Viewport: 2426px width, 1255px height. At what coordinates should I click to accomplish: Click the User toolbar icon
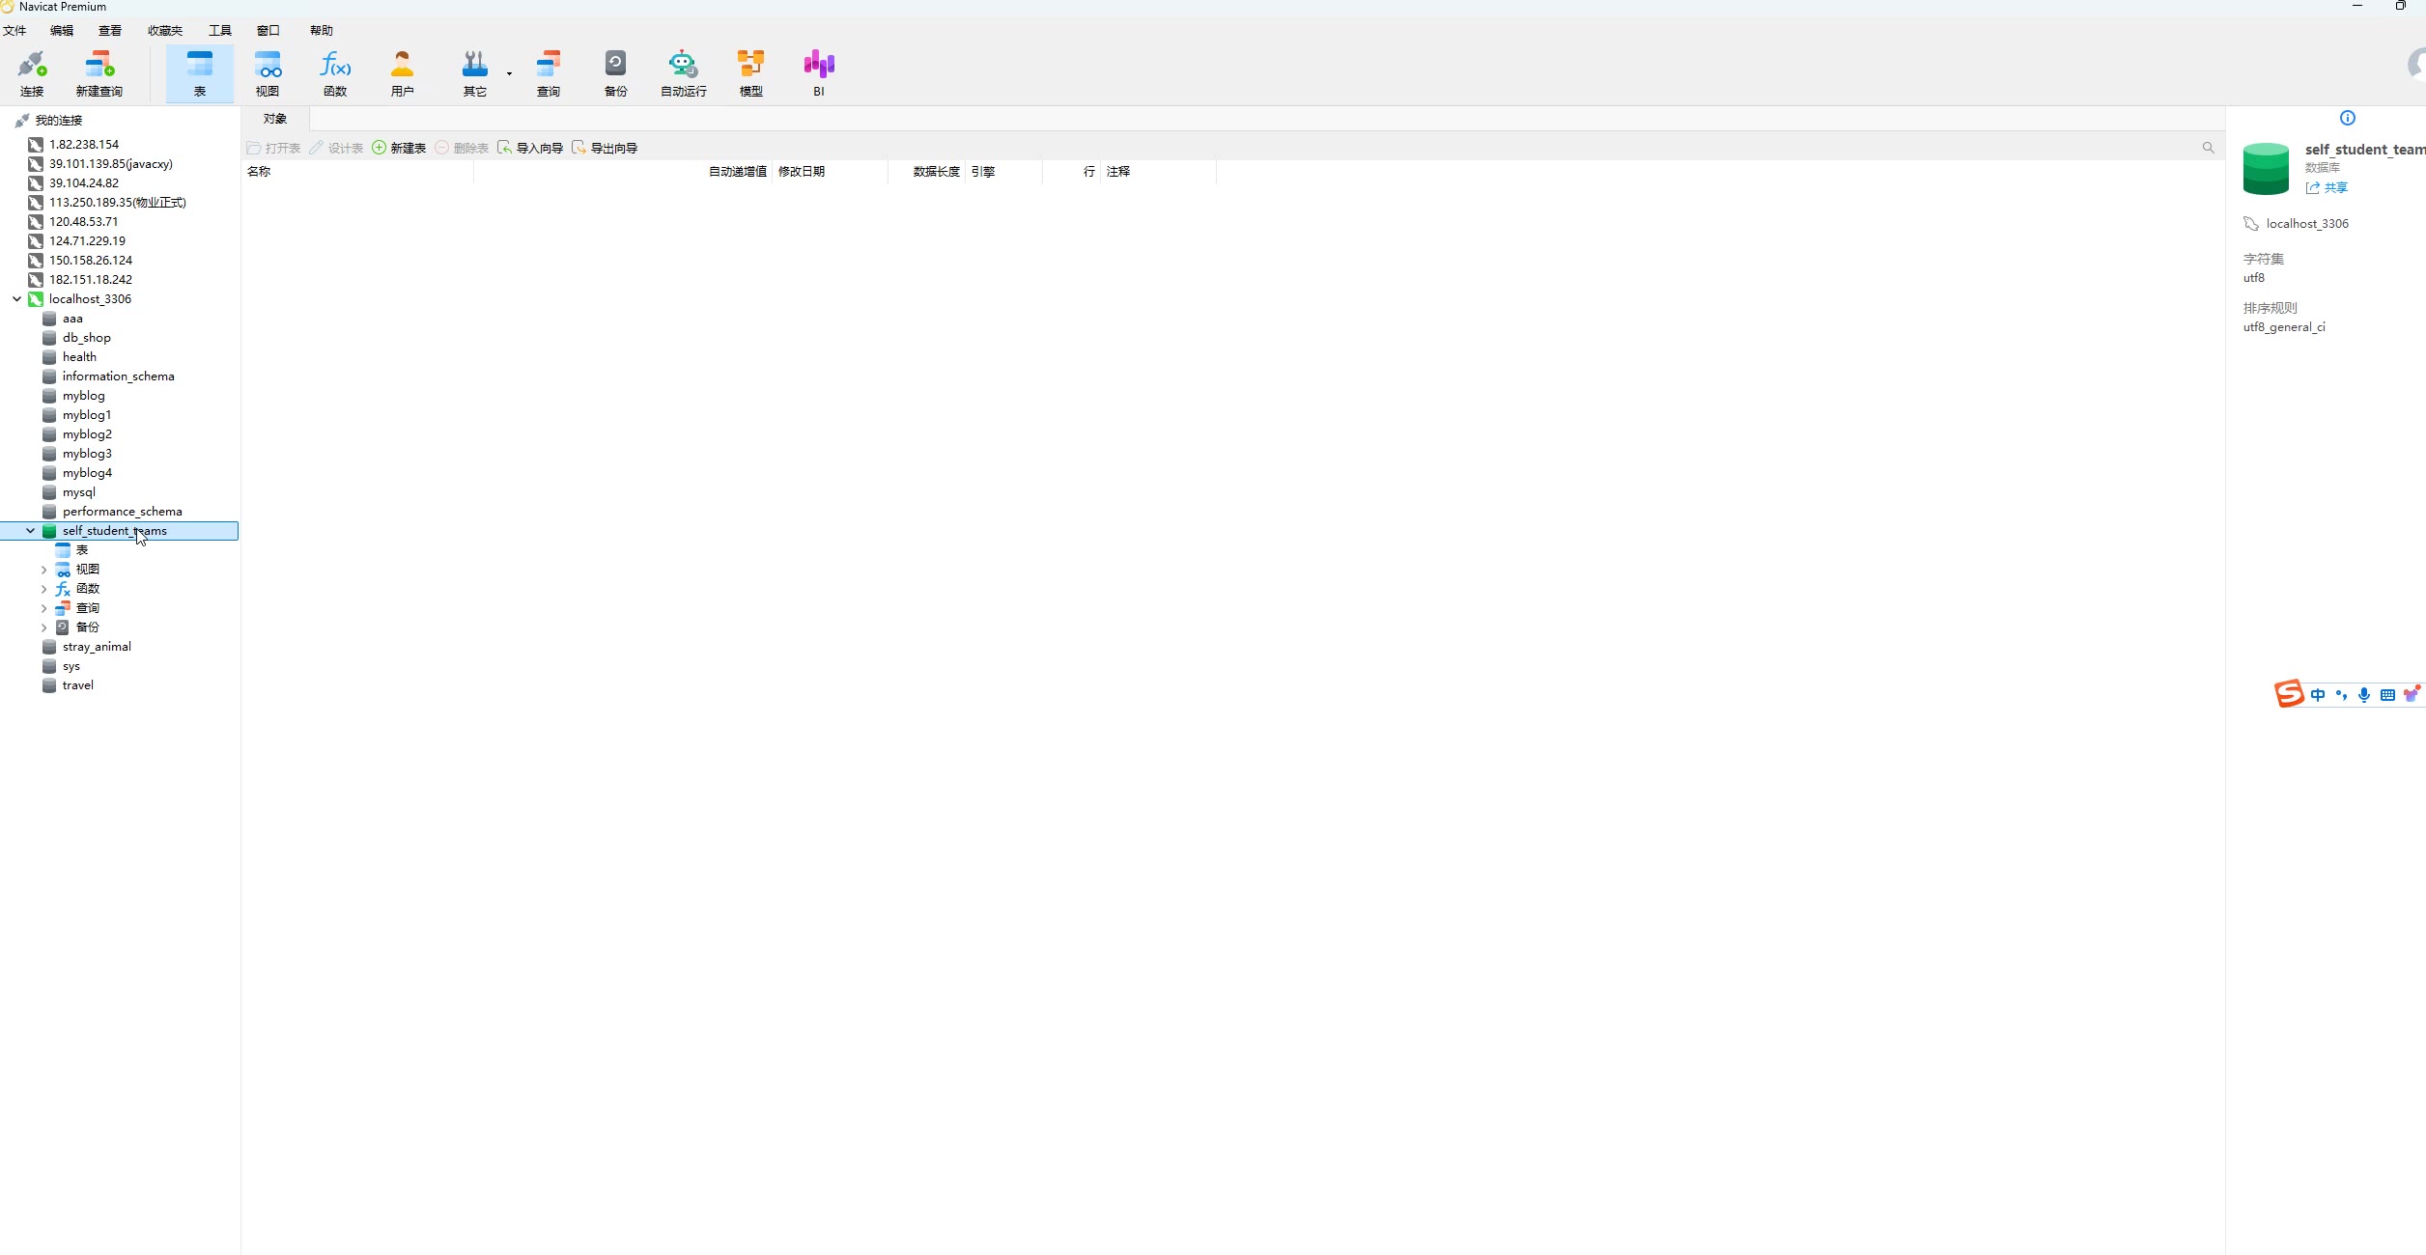(402, 73)
